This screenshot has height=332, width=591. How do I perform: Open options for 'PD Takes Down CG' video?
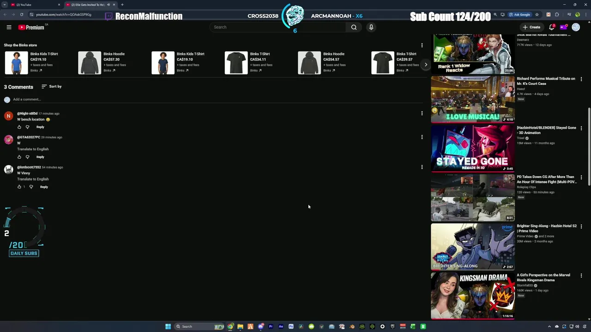(581, 178)
